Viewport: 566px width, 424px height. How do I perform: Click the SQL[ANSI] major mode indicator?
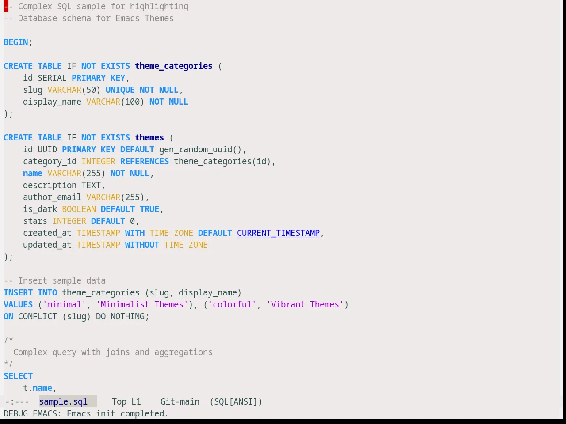point(236,401)
